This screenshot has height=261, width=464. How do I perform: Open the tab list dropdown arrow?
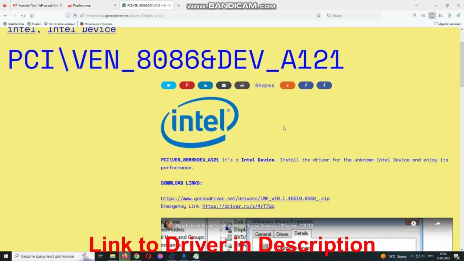click(416, 5)
